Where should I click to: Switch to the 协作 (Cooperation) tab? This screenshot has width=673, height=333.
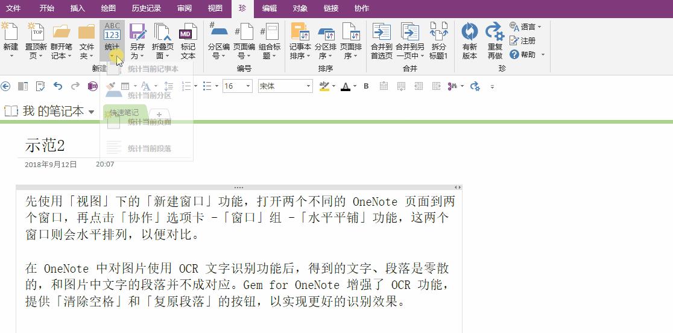coord(361,8)
